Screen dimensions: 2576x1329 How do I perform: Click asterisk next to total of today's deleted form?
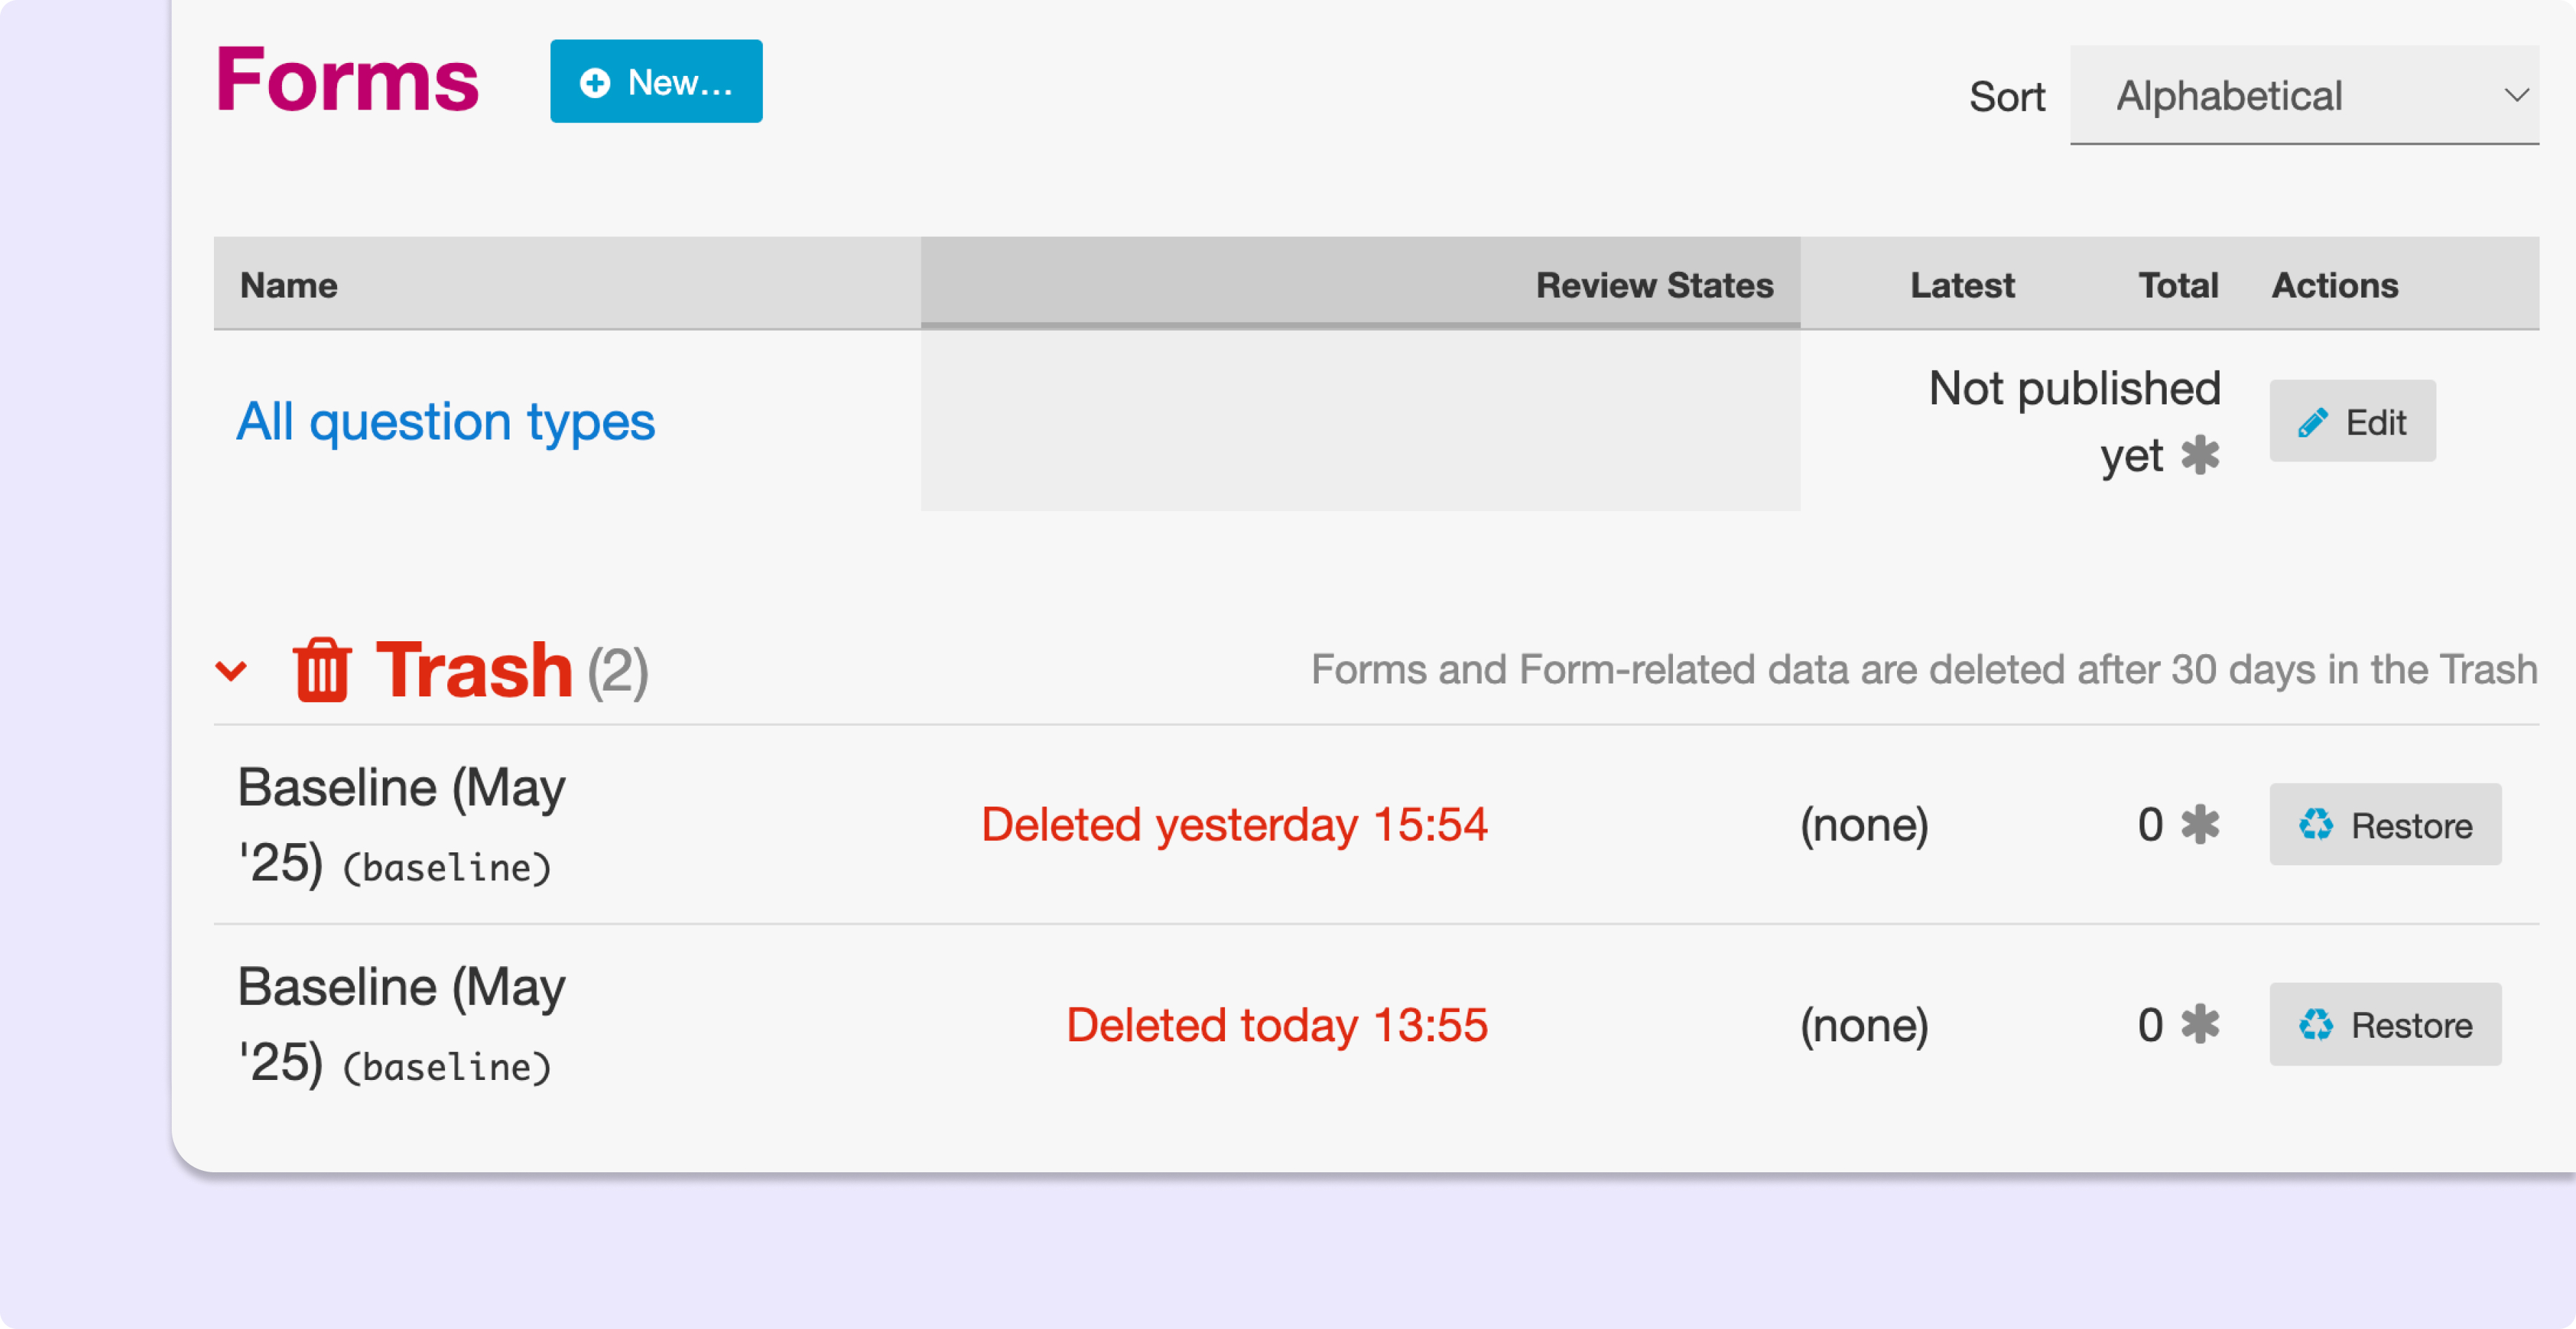tap(2200, 1025)
